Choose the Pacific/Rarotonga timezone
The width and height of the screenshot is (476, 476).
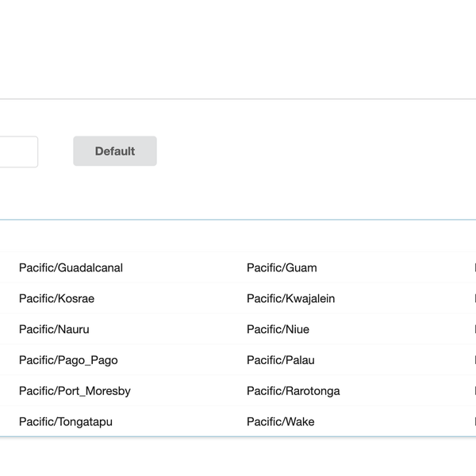pyautogui.click(x=293, y=391)
